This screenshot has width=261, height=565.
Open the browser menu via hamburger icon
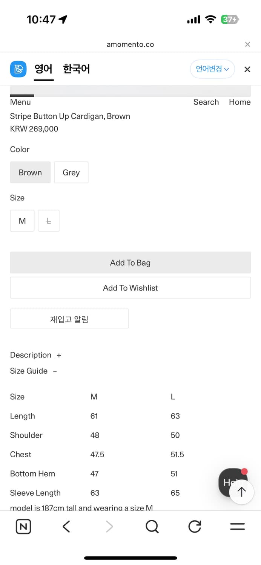pos(237,527)
